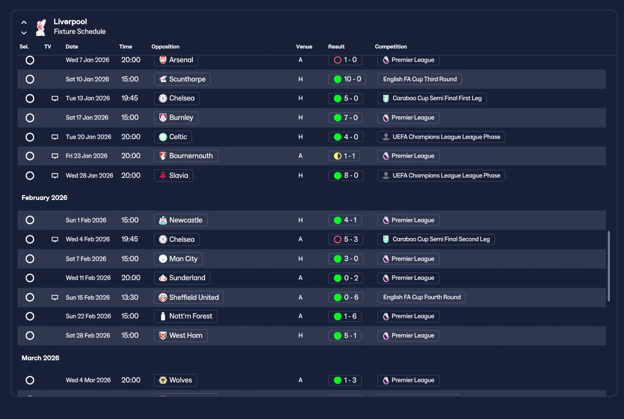Click the Sel. column header

tap(24, 47)
